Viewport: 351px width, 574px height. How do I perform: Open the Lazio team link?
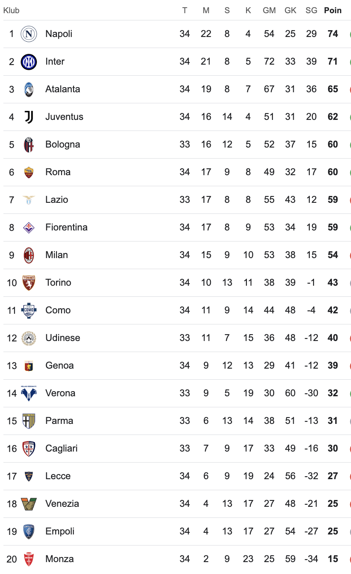coord(57,200)
